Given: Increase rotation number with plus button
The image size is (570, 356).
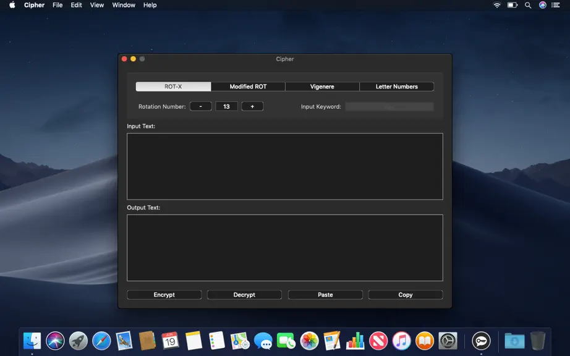Looking at the screenshot, I should coord(252,106).
